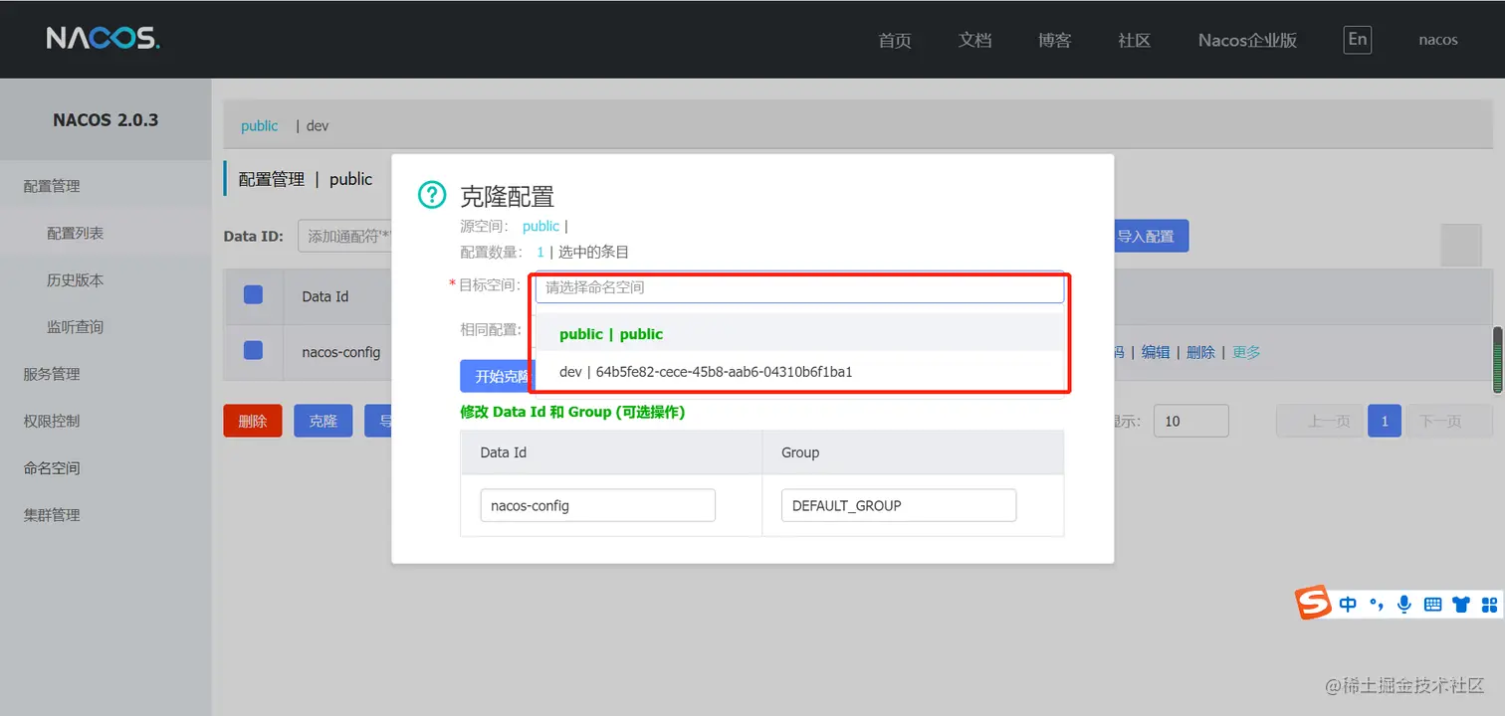
Task: Toggle the nacos-config row checkbox
Action: click(x=253, y=350)
